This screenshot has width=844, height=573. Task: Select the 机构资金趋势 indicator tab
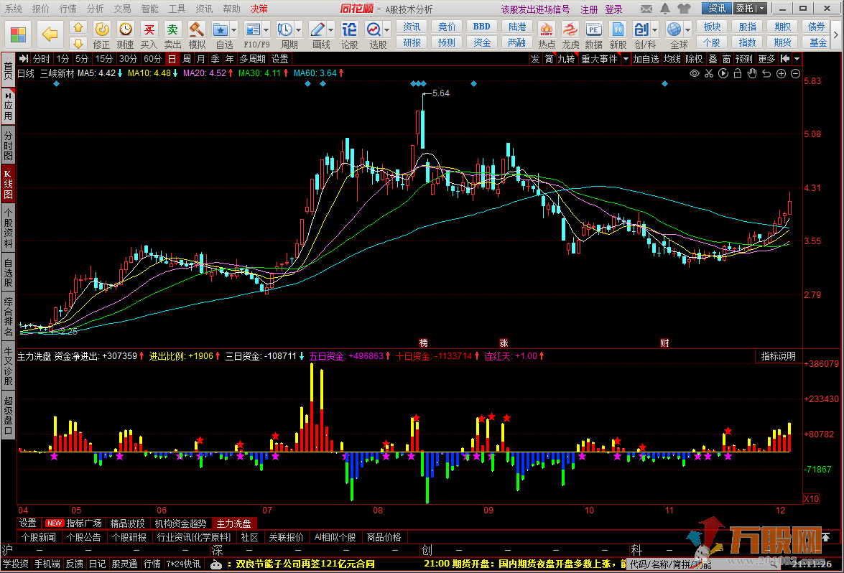pyautogui.click(x=181, y=523)
